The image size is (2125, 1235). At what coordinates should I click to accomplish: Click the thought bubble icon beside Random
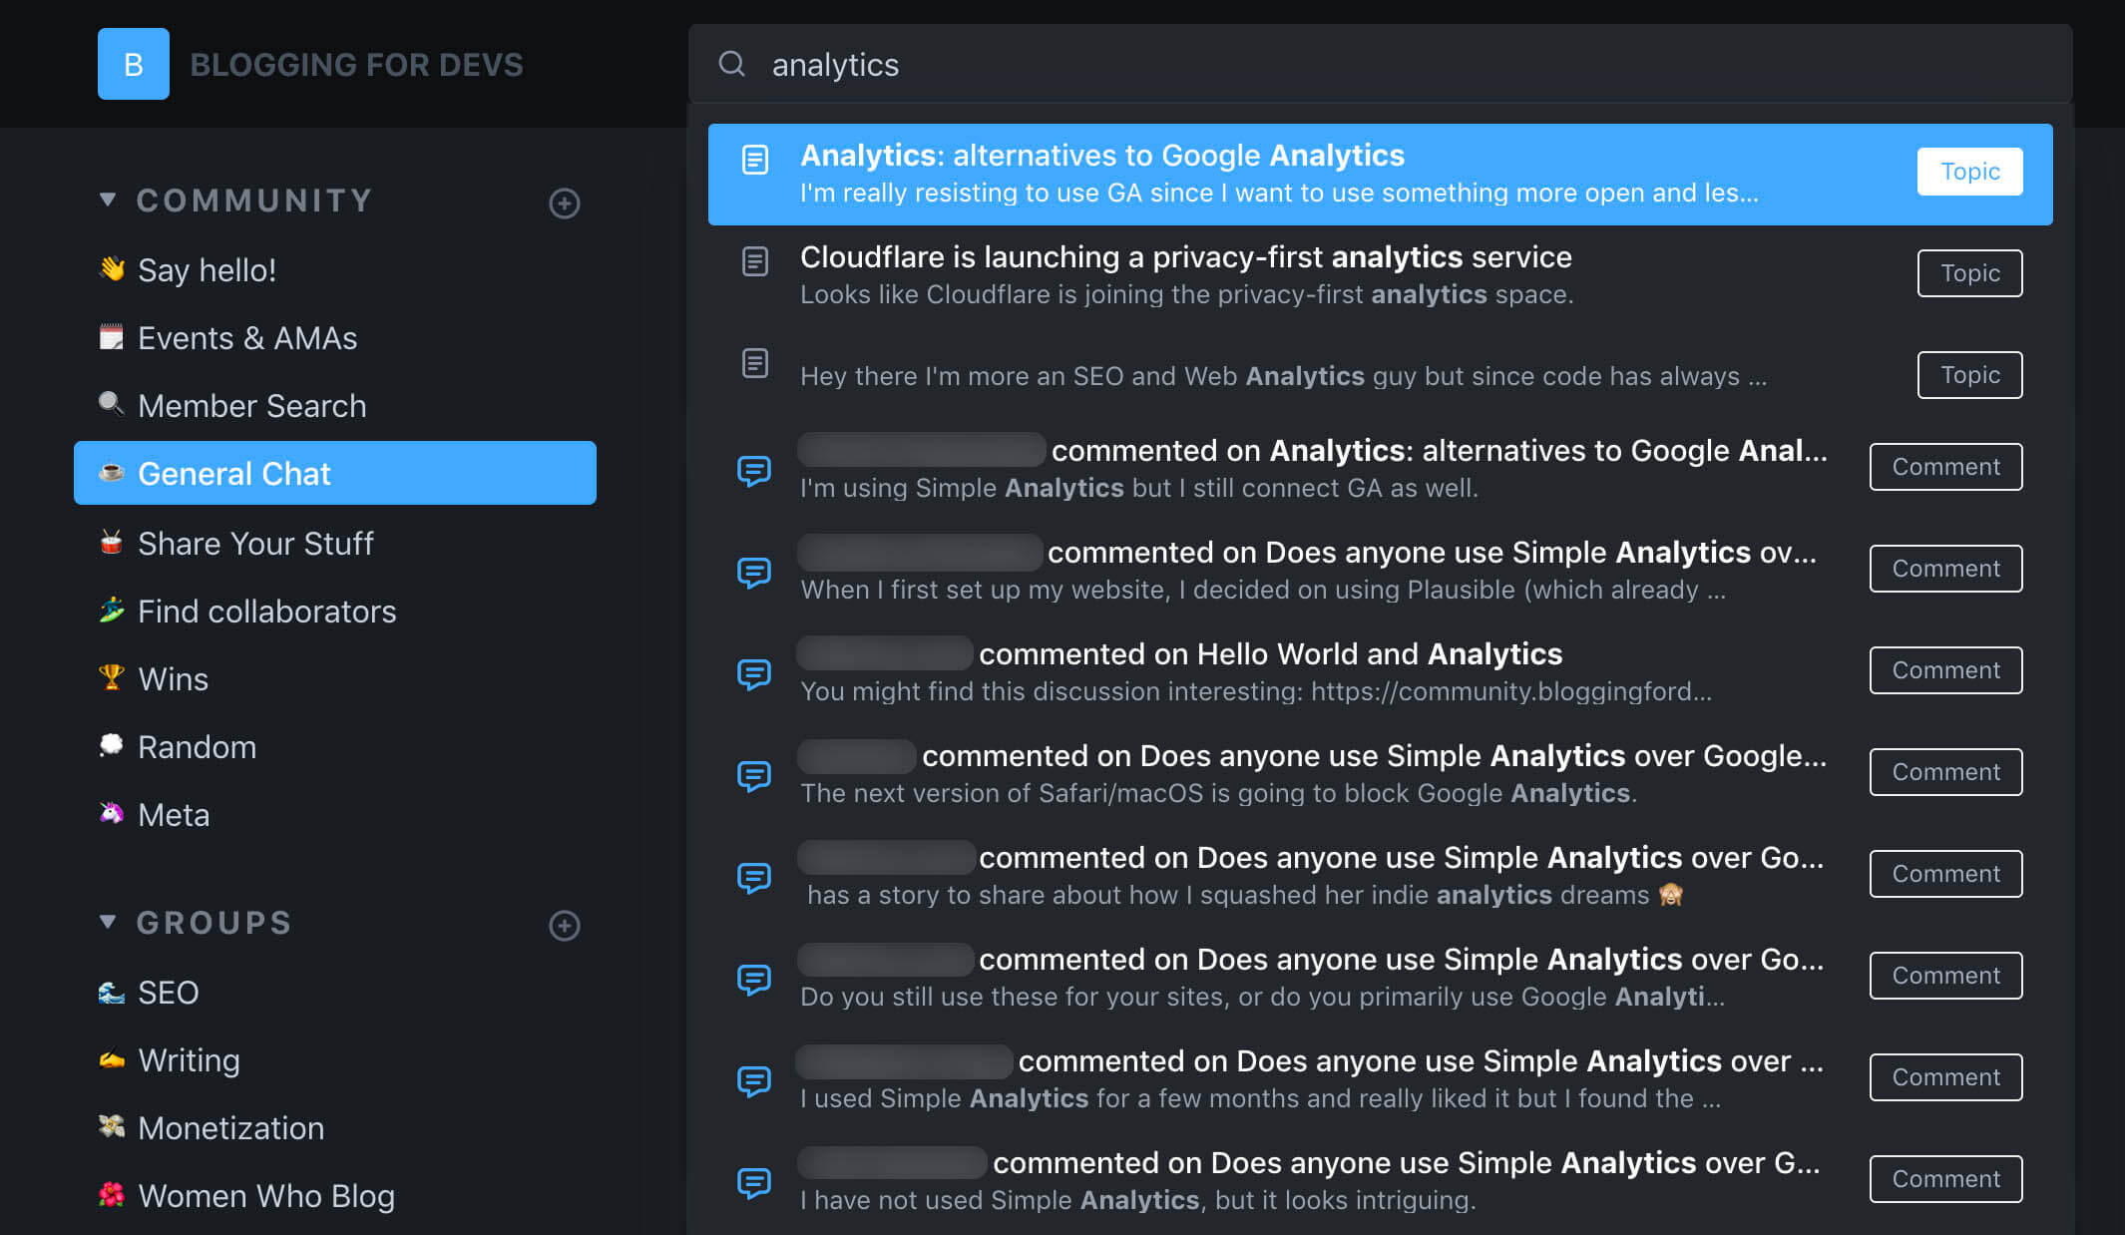(112, 745)
